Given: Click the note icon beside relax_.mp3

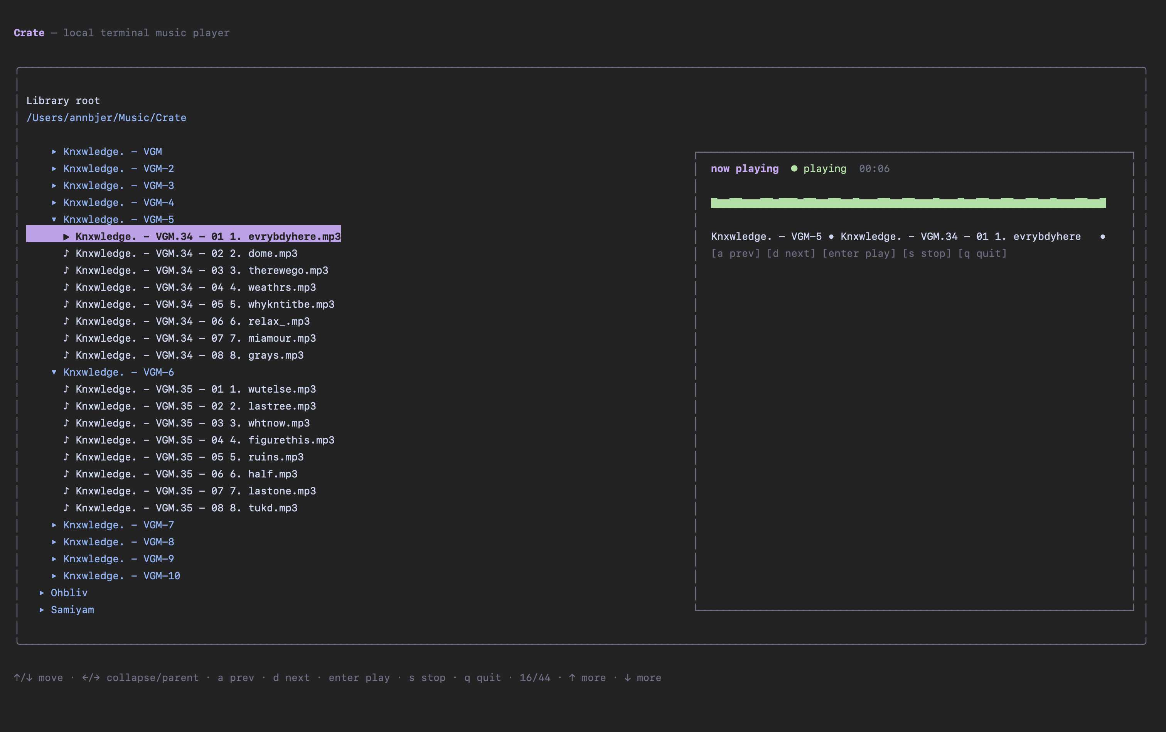Looking at the screenshot, I should (x=66, y=321).
